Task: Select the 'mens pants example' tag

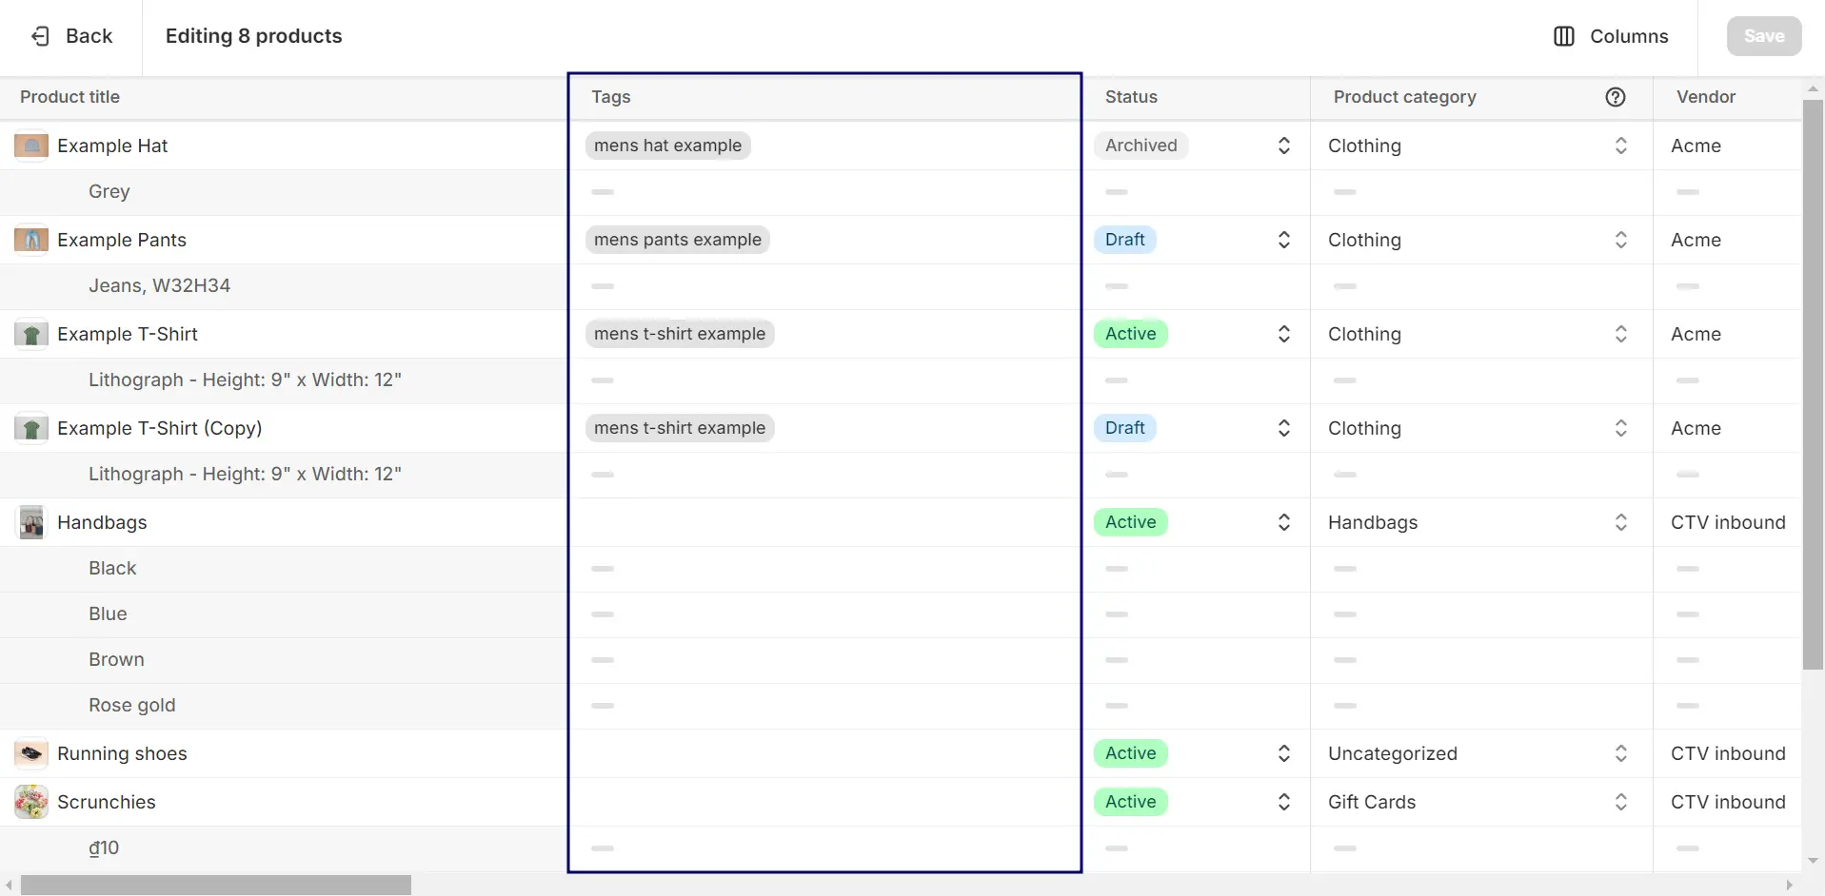Action: [678, 240]
